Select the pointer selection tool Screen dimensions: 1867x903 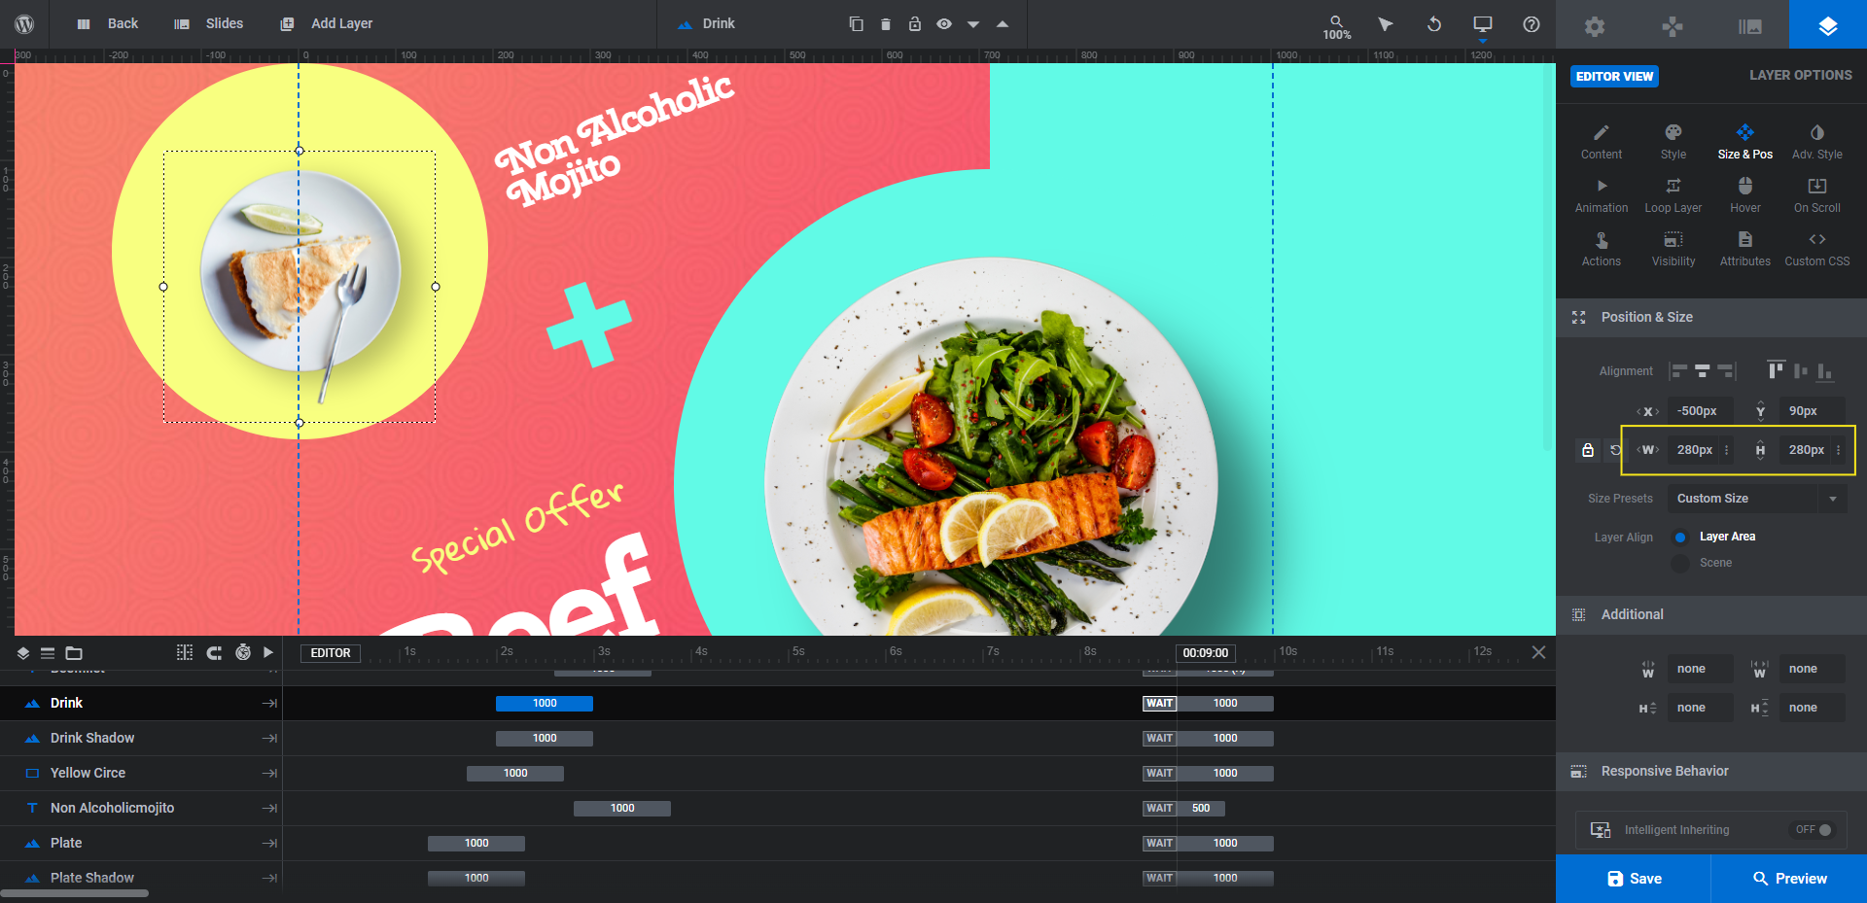pyautogui.click(x=1386, y=23)
